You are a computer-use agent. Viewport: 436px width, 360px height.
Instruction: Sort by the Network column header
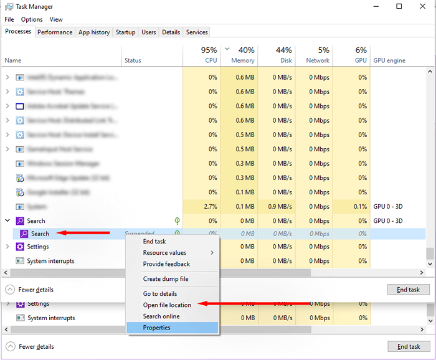[314, 55]
